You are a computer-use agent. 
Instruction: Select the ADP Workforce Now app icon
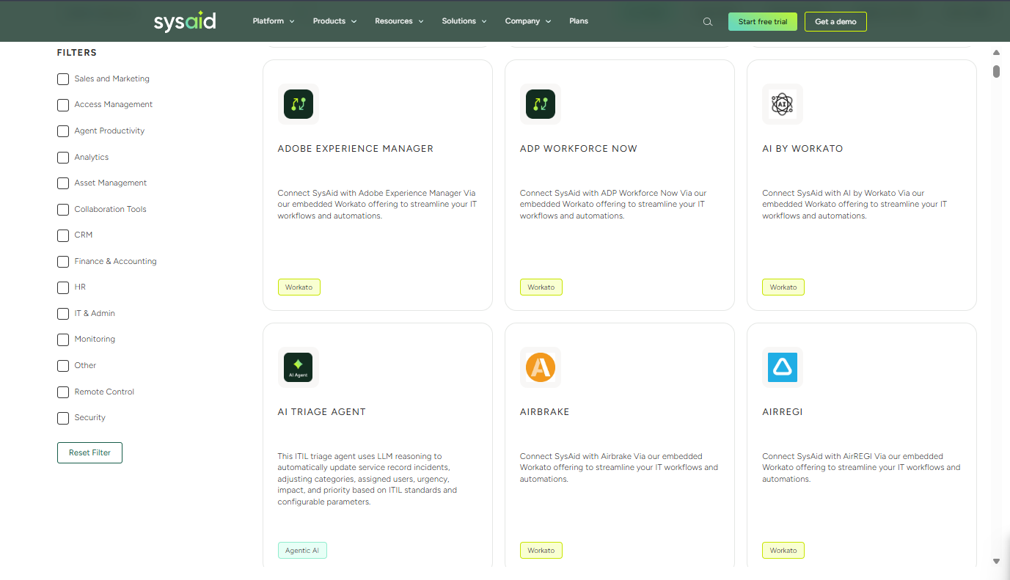[x=540, y=103]
